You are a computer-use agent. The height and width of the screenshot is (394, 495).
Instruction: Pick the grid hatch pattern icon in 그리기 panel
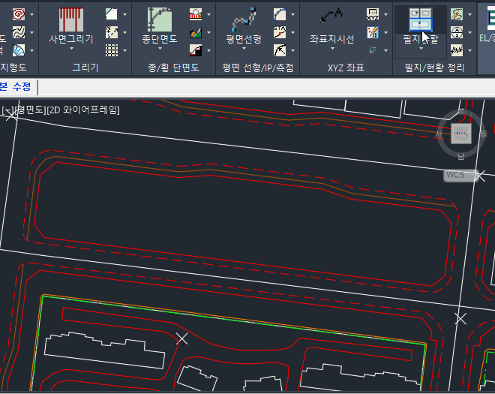pos(112,50)
